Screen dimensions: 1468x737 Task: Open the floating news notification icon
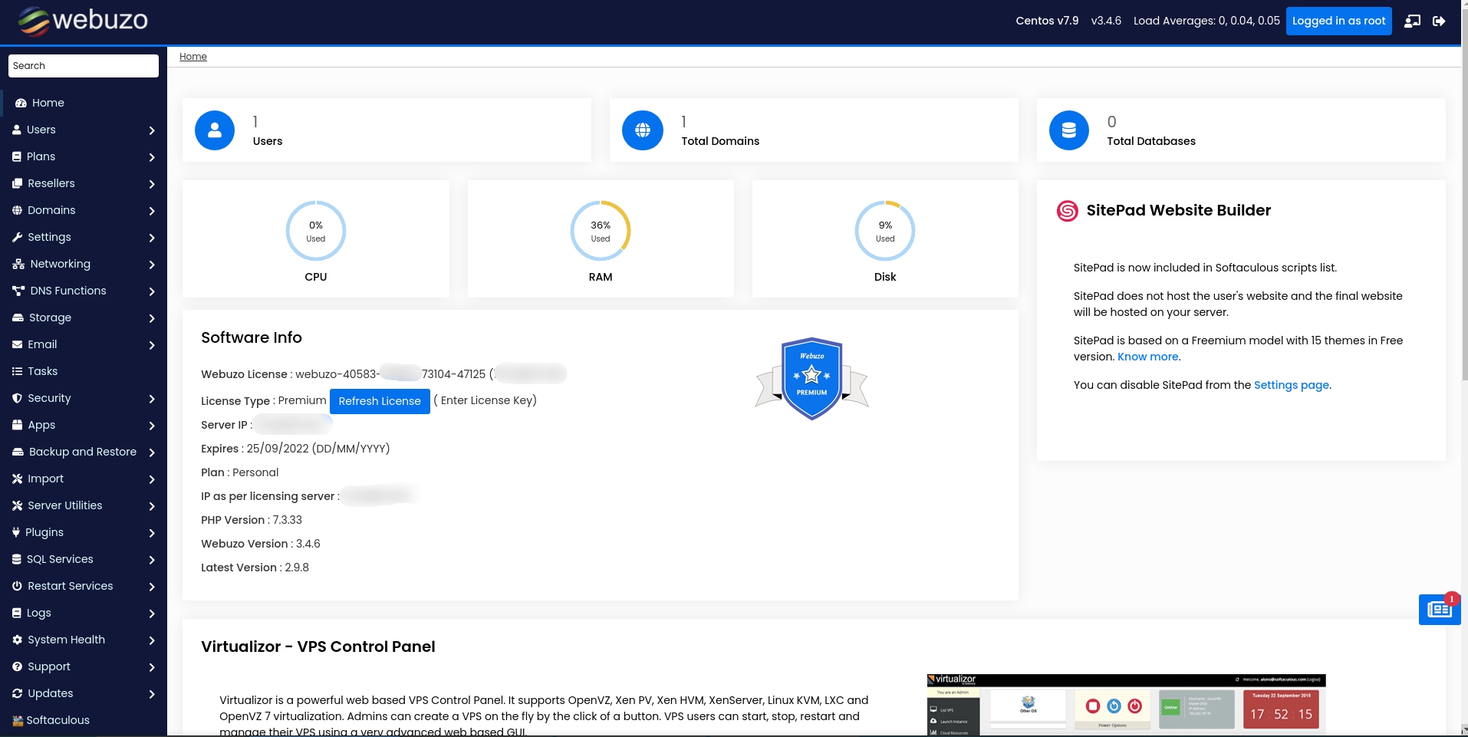[1439, 610]
